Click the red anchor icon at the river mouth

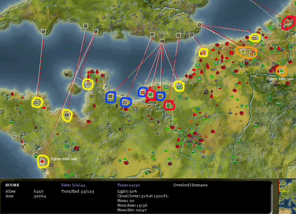[147, 101]
